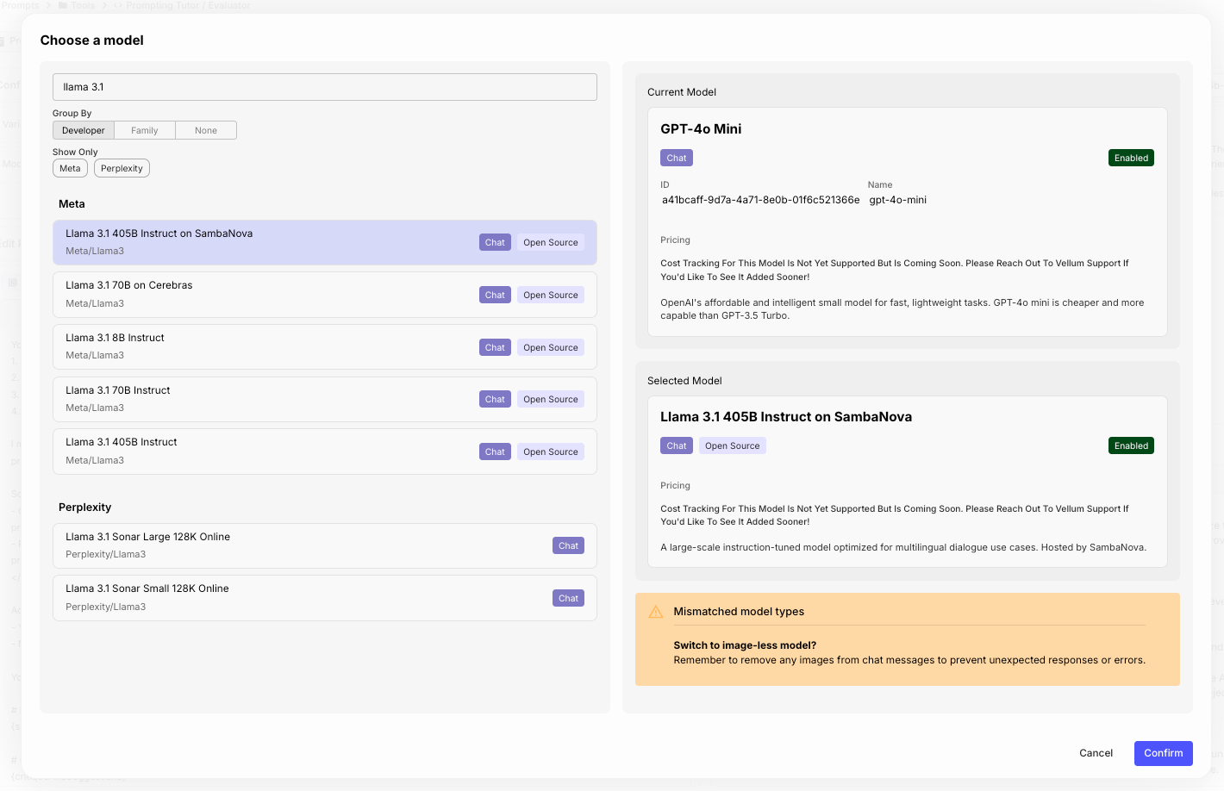
Task: Choose the Llama 3.1 70B Instruct model
Action: (x=325, y=399)
